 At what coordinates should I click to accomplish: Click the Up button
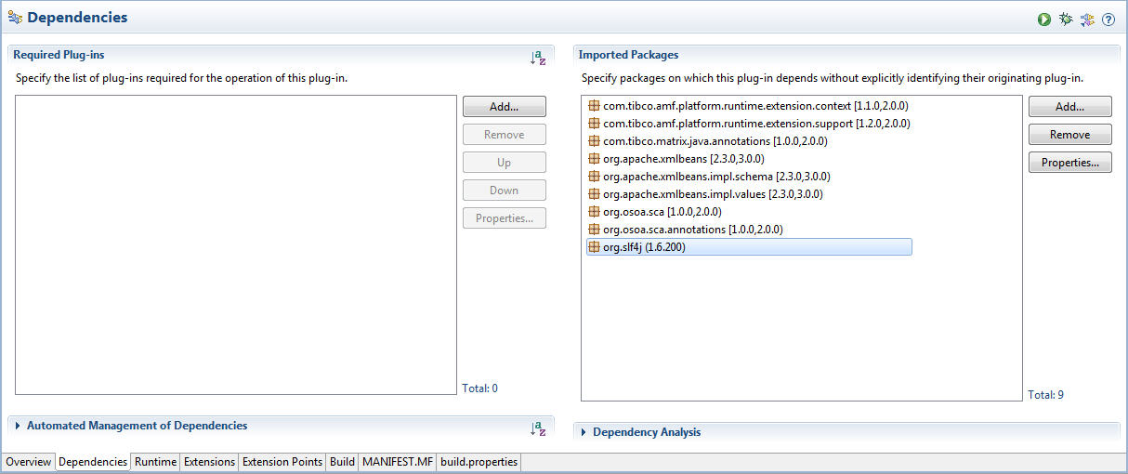point(505,163)
